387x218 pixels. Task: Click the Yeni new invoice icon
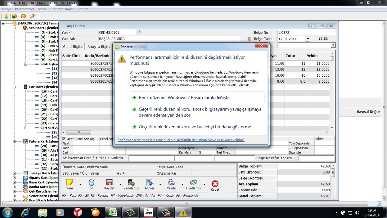70,182
